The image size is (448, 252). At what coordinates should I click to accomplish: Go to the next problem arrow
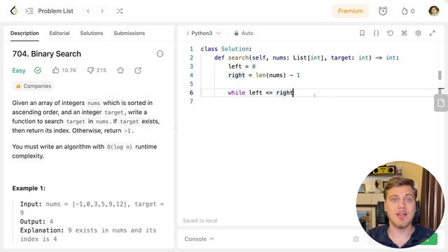(102, 11)
